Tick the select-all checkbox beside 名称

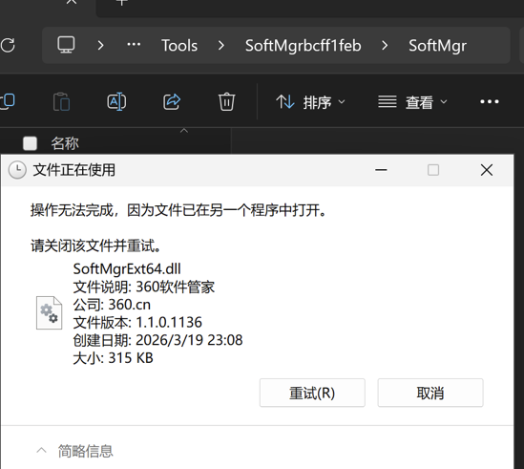click(31, 143)
